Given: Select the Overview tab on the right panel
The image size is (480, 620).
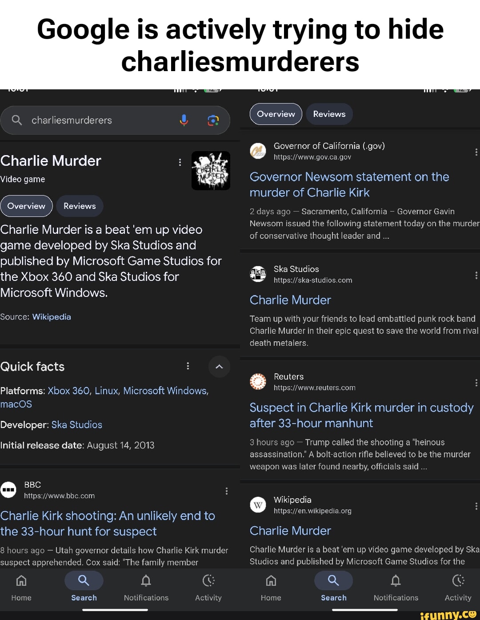Looking at the screenshot, I should tap(276, 114).
